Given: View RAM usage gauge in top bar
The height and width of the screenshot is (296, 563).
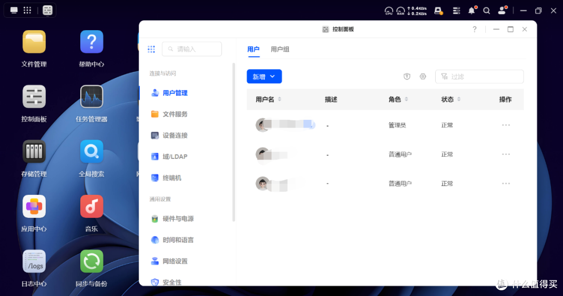Looking at the screenshot, I should [x=401, y=11].
